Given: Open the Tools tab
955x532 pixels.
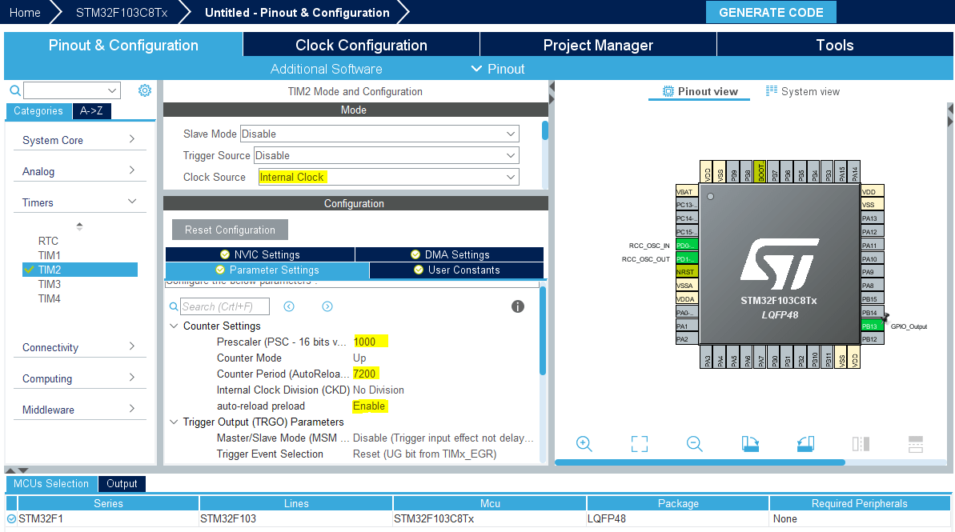Looking at the screenshot, I should pos(835,45).
